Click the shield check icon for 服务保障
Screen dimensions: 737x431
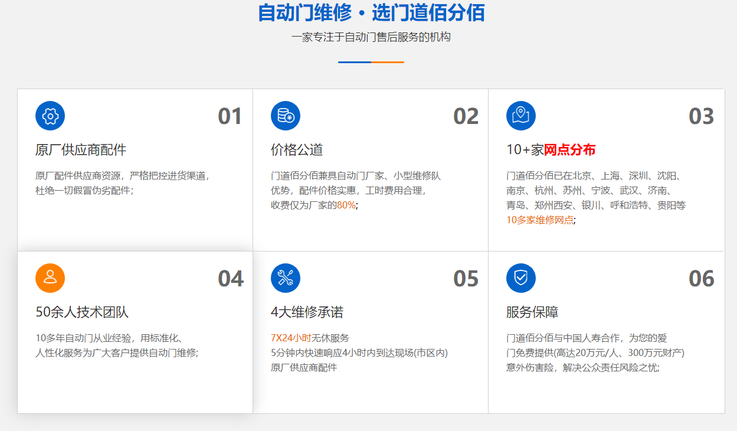521,278
